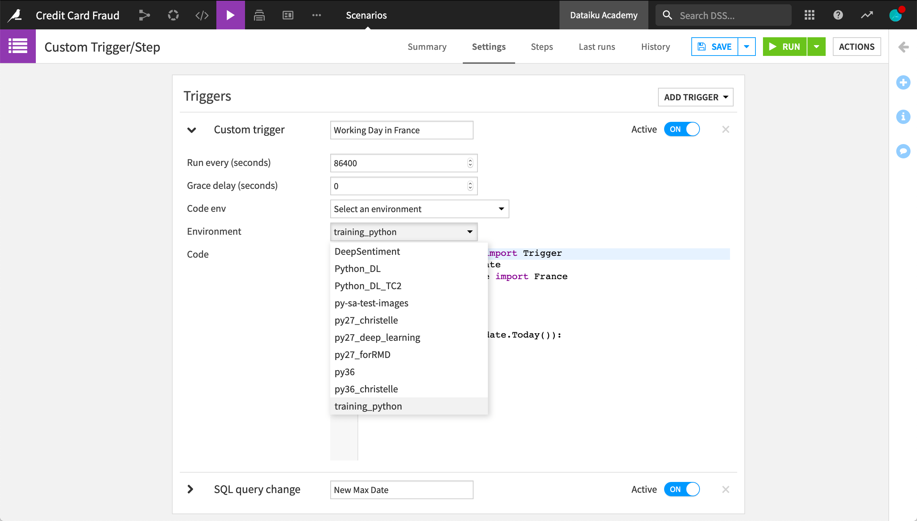The height and width of the screenshot is (521, 917).
Task: Select training_python from Environment dropdown
Action: [369, 406]
